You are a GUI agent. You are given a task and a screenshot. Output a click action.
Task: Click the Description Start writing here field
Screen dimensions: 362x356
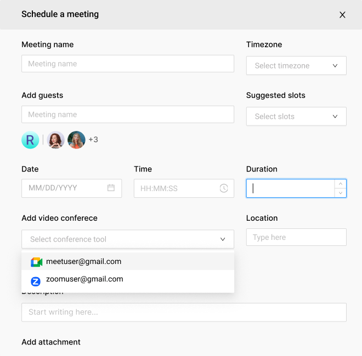184,312
